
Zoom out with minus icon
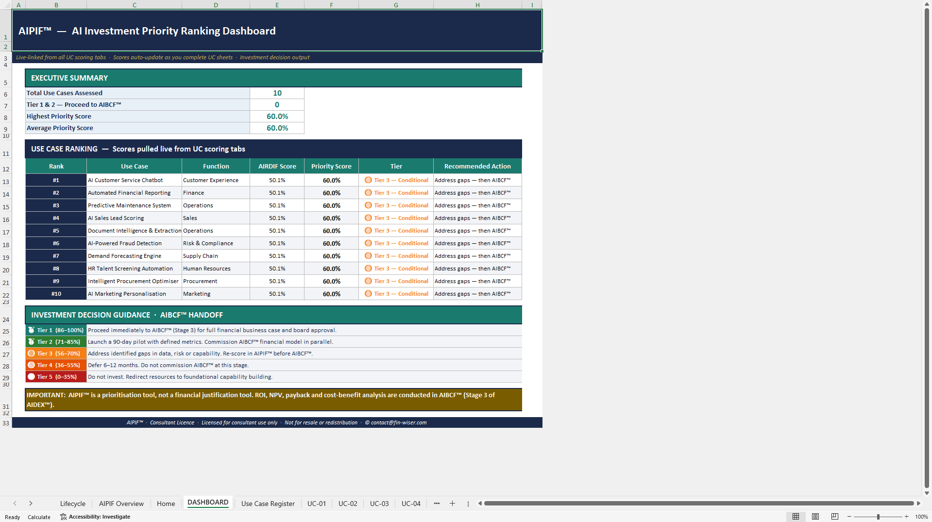(x=849, y=517)
